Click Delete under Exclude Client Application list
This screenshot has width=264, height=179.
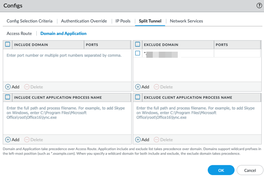coord(163,140)
